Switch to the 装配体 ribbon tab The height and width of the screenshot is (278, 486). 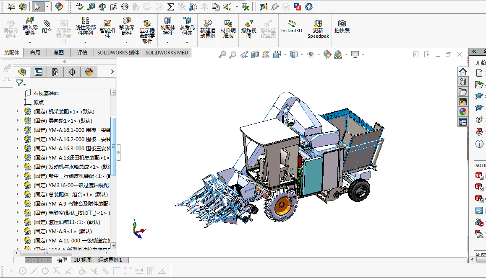coord(11,53)
